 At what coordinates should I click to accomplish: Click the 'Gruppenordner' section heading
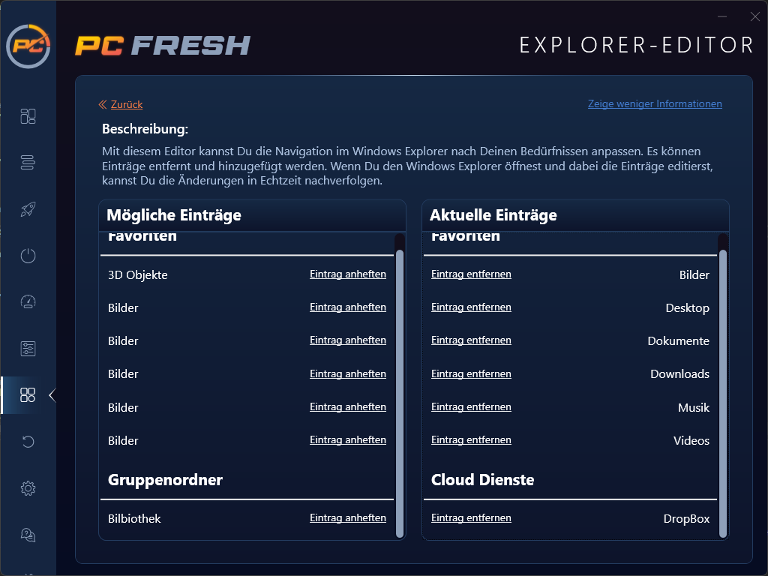tap(165, 479)
